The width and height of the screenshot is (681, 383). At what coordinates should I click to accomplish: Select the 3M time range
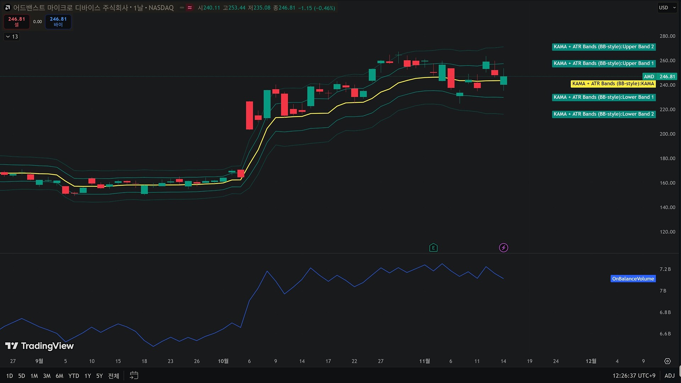click(x=46, y=376)
